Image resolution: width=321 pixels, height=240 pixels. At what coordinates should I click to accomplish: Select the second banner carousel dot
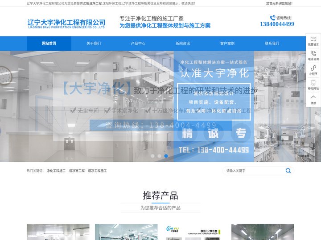pos(160,156)
